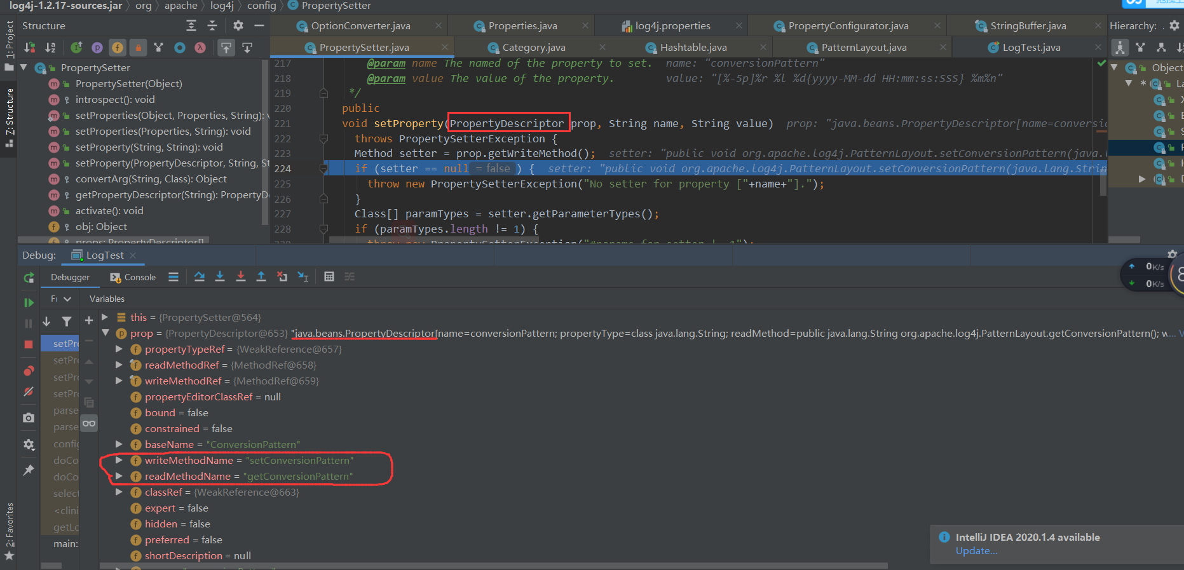Toggle Autoscroll from Source in Structure

247,47
